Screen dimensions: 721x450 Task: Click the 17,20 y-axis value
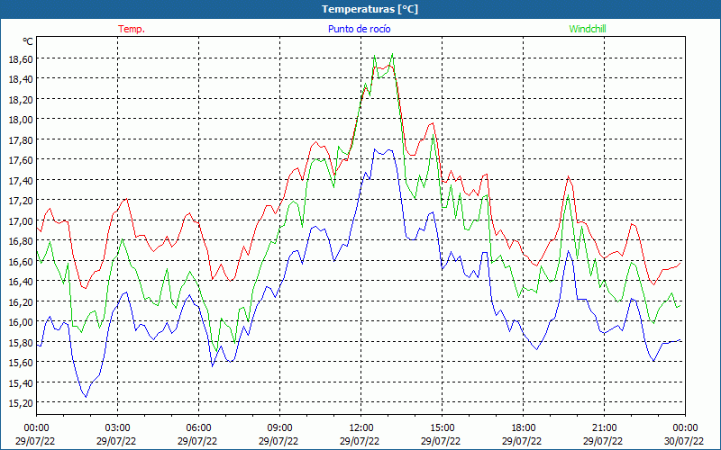(x=21, y=200)
